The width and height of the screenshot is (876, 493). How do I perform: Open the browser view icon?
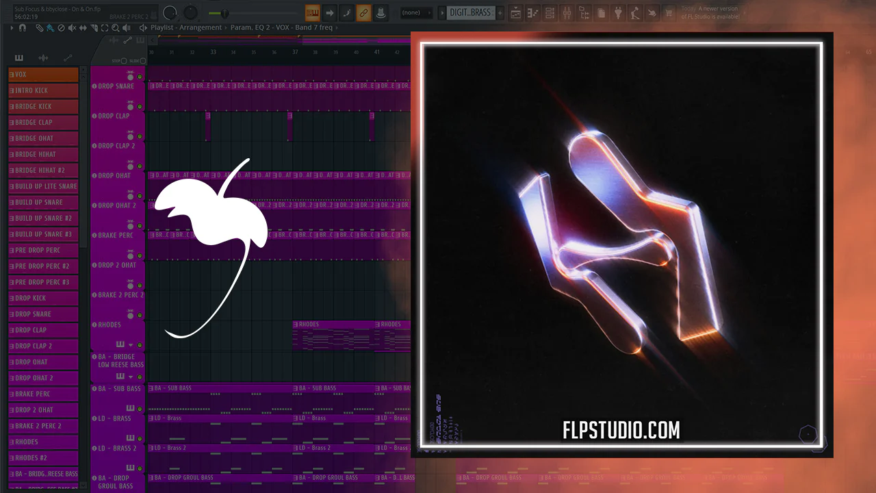click(x=584, y=12)
